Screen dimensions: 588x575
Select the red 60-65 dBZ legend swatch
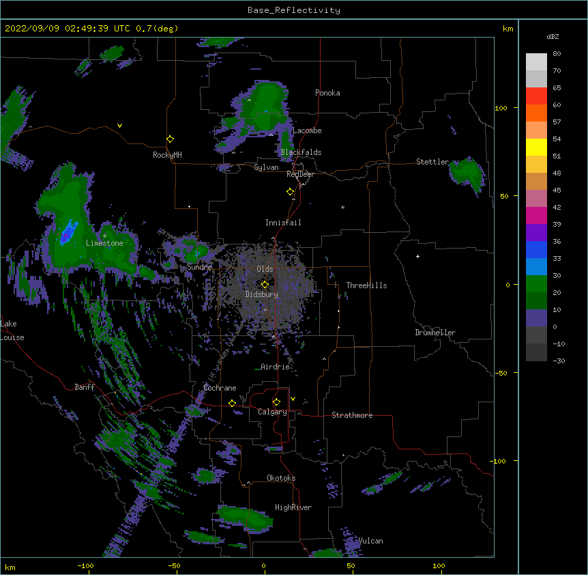pos(536,96)
